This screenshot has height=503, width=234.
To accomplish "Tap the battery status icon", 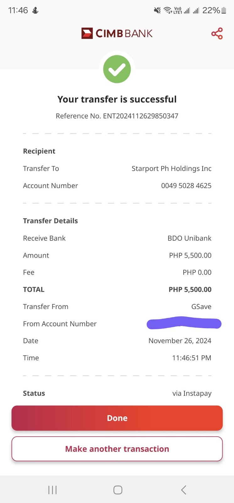I will (x=224, y=11).
